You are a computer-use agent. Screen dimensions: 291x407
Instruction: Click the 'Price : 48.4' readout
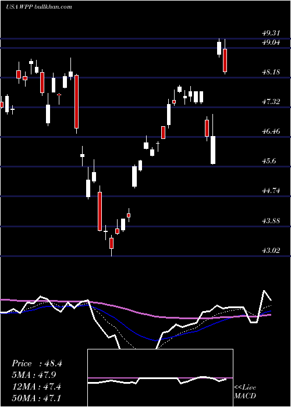click(37, 363)
